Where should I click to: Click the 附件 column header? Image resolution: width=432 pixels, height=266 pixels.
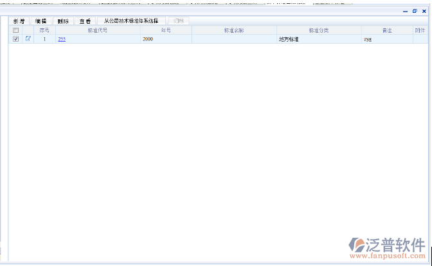pyautogui.click(x=420, y=30)
